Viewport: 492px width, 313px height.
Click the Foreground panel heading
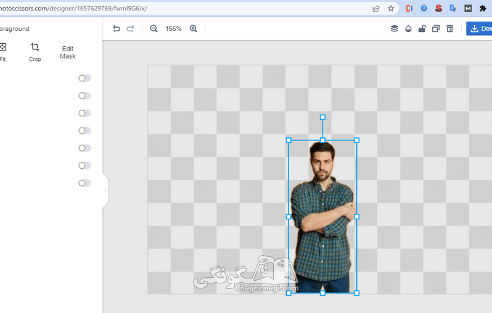pyautogui.click(x=14, y=28)
